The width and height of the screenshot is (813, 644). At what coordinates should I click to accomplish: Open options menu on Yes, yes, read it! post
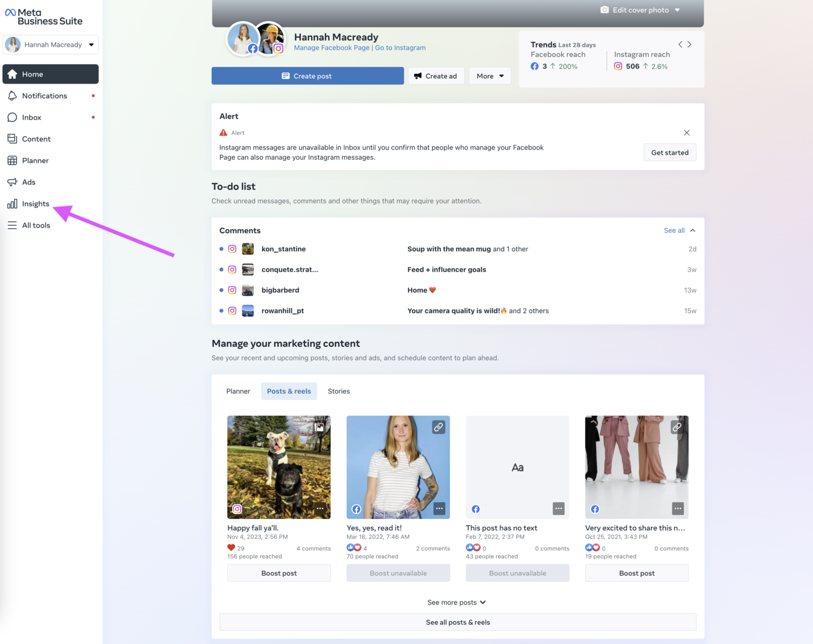coord(439,509)
